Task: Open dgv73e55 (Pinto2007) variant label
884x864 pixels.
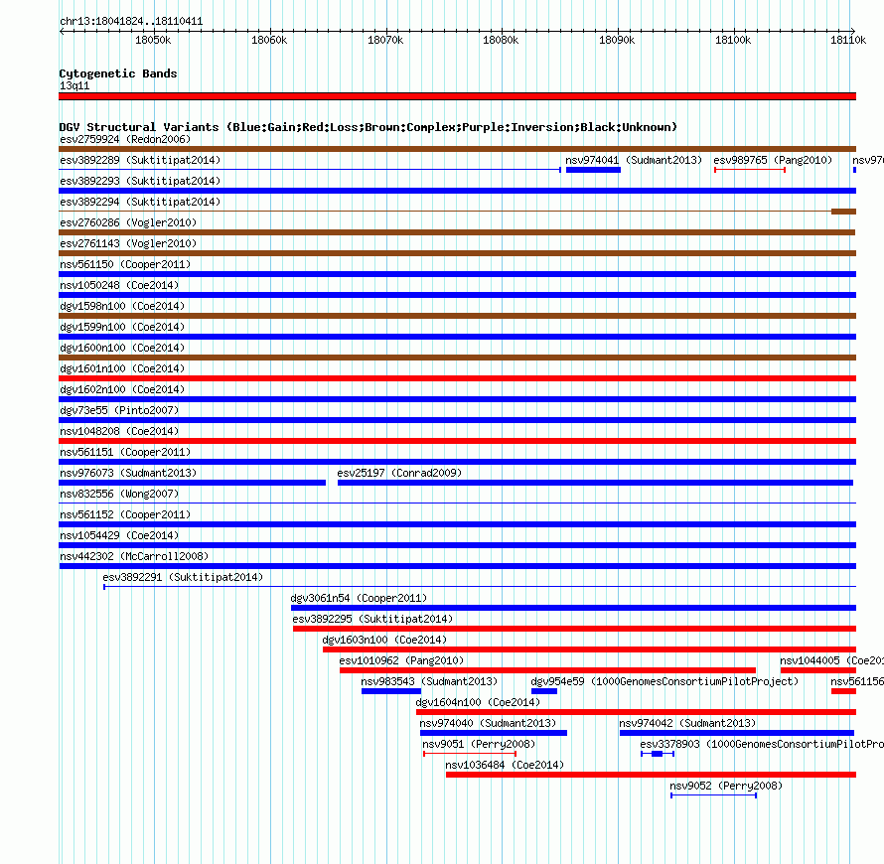Action: (119, 410)
